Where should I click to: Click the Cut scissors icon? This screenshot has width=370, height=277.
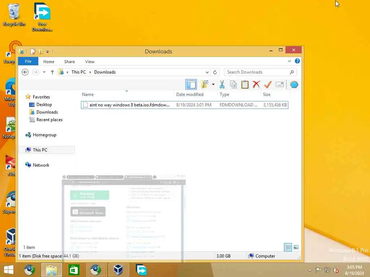[x=222, y=84]
